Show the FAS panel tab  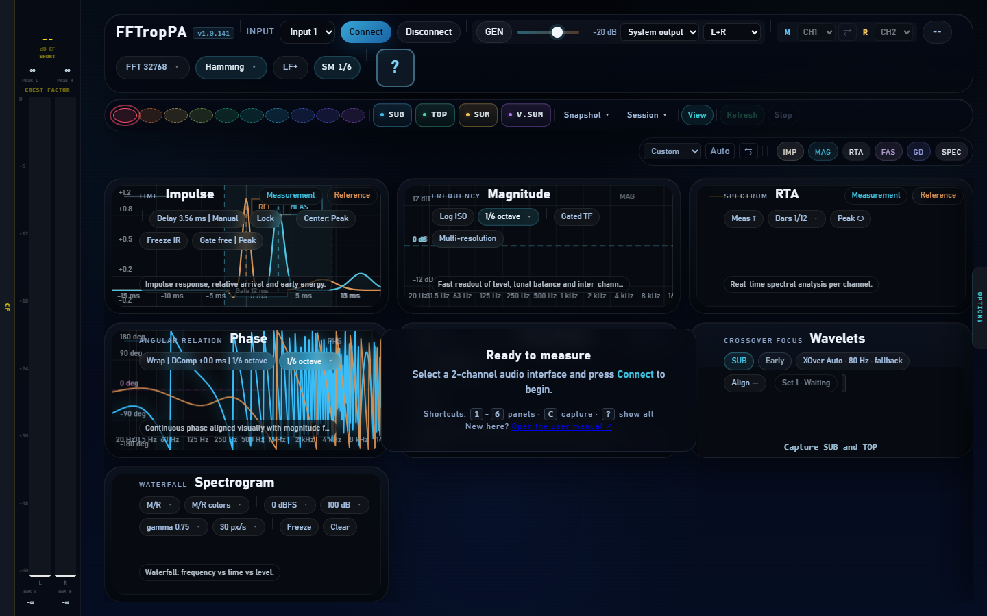coord(888,152)
